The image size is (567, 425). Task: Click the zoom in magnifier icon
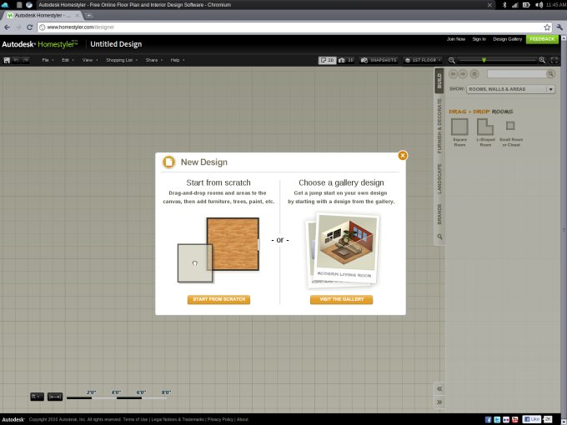[x=542, y=60]
